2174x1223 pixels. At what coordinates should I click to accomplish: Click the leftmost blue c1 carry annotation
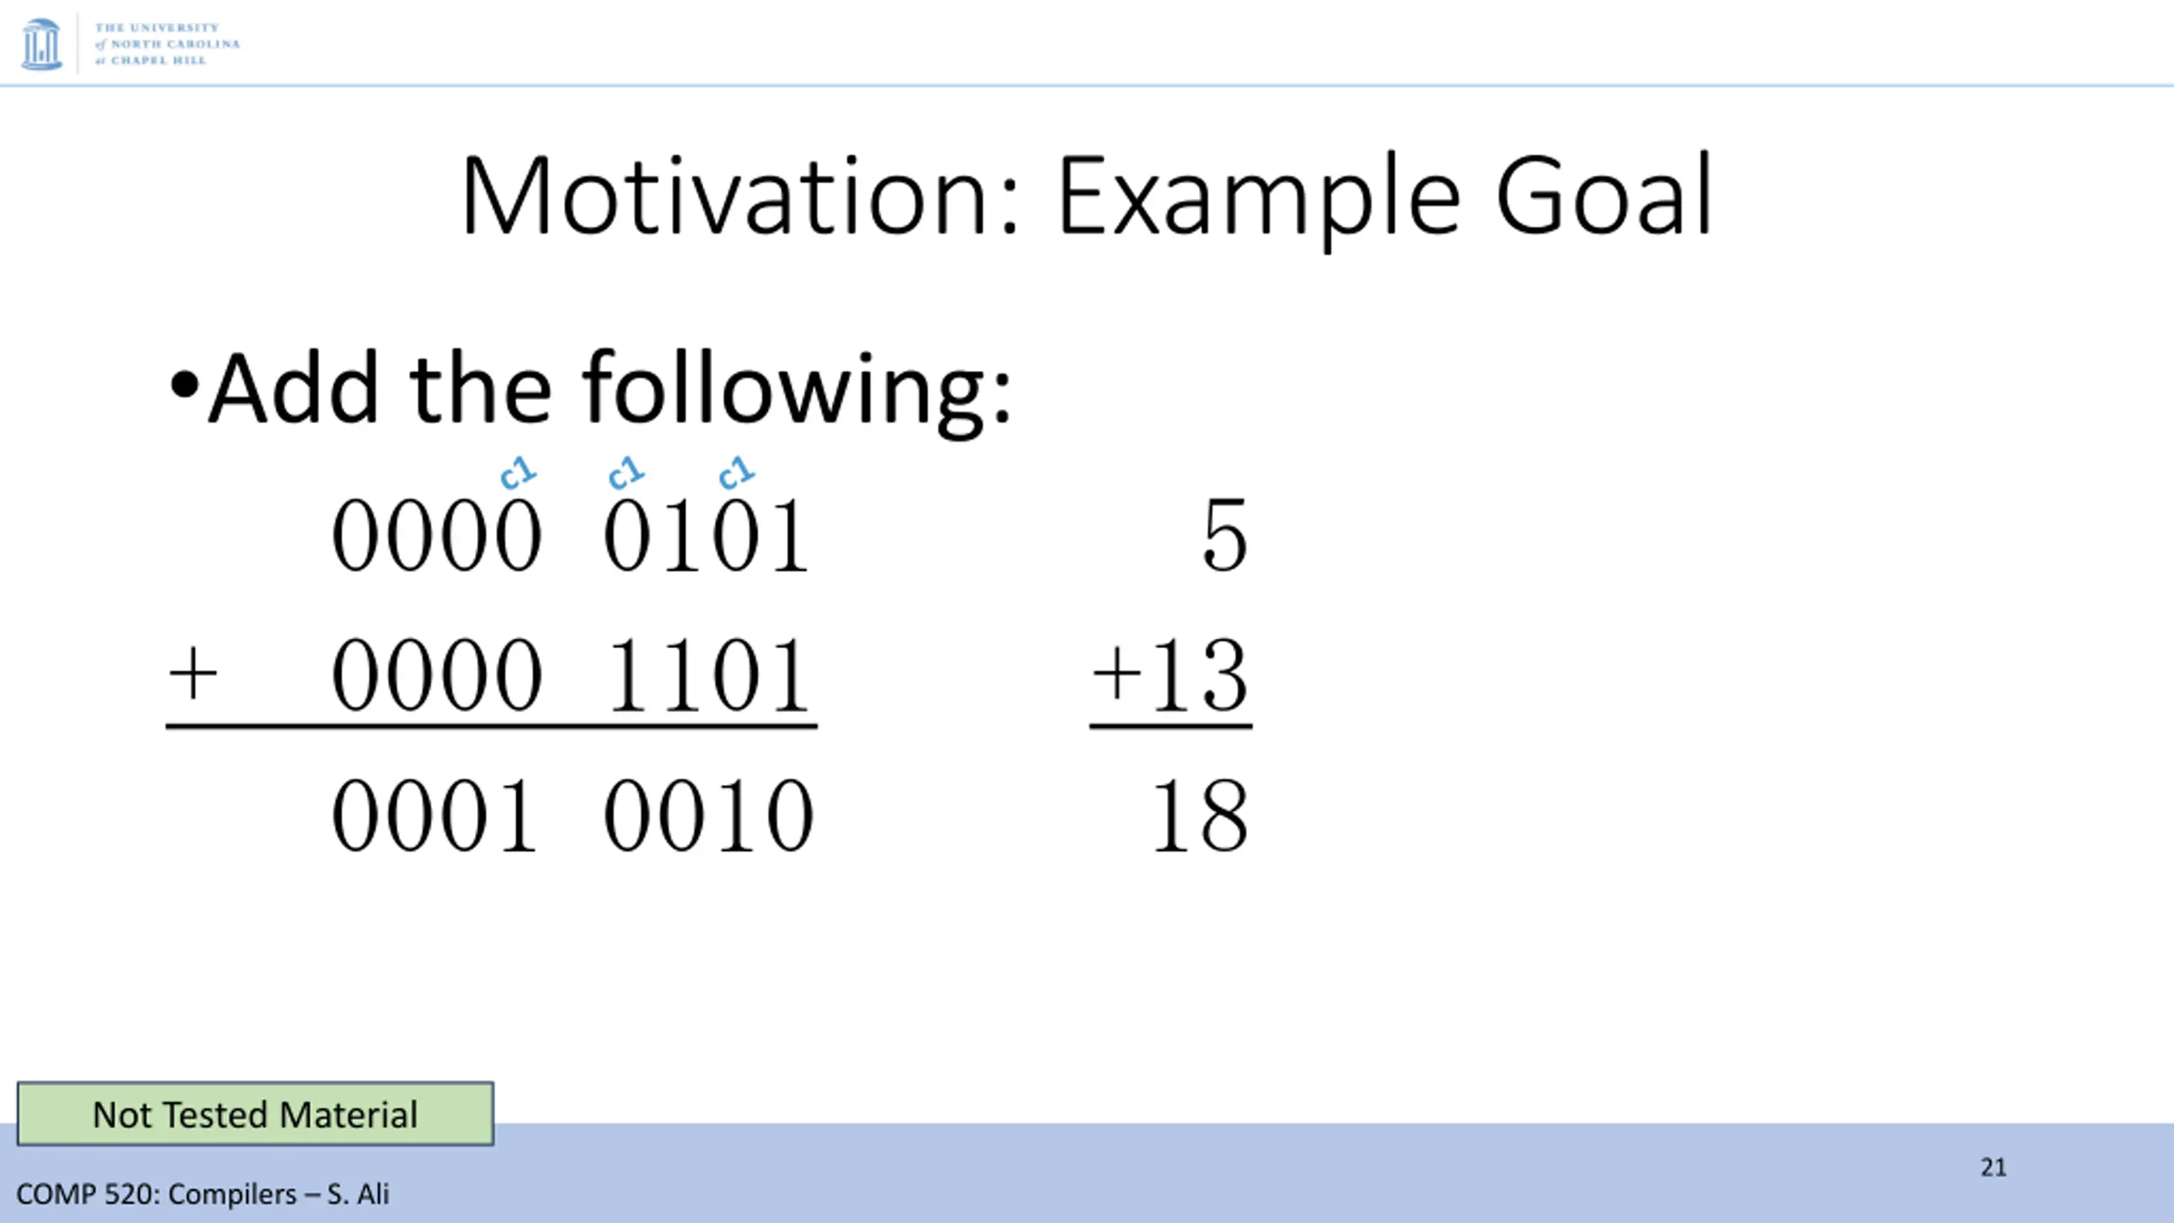(x=517, y=473)
